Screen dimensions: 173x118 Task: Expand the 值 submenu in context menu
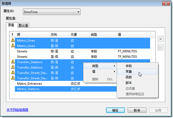tap(100, 71)
